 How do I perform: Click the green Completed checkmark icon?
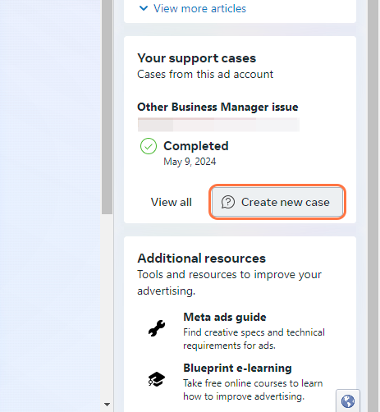149,146
